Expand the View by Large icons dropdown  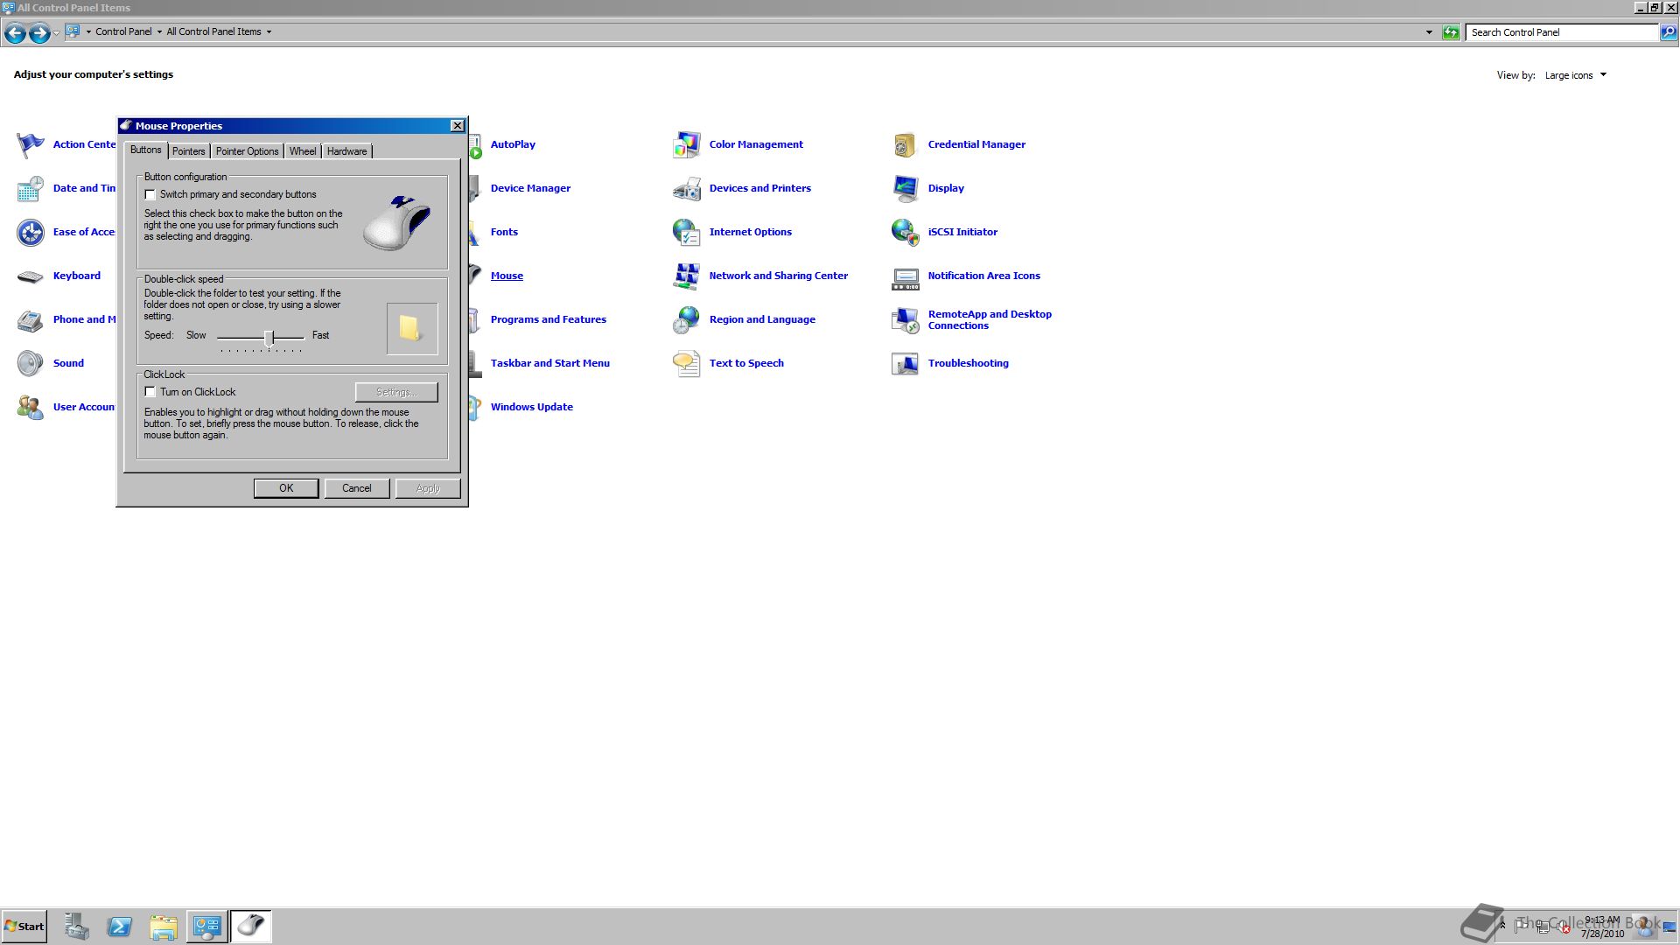(1603, 75)
